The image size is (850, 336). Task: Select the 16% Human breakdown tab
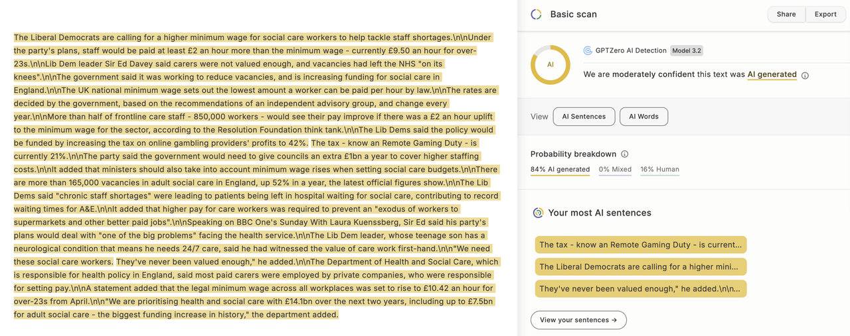tap(659, 170)
